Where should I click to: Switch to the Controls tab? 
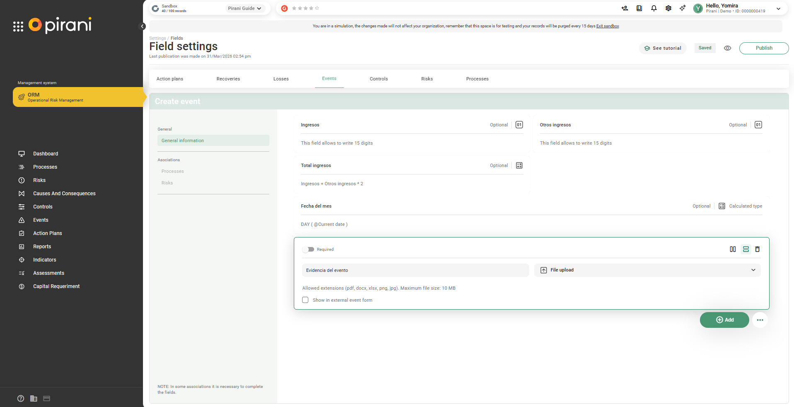[x=378, y=79]
